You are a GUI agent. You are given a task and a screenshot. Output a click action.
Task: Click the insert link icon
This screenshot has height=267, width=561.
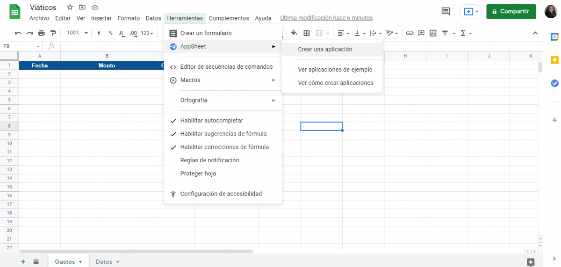click(410, 33)
